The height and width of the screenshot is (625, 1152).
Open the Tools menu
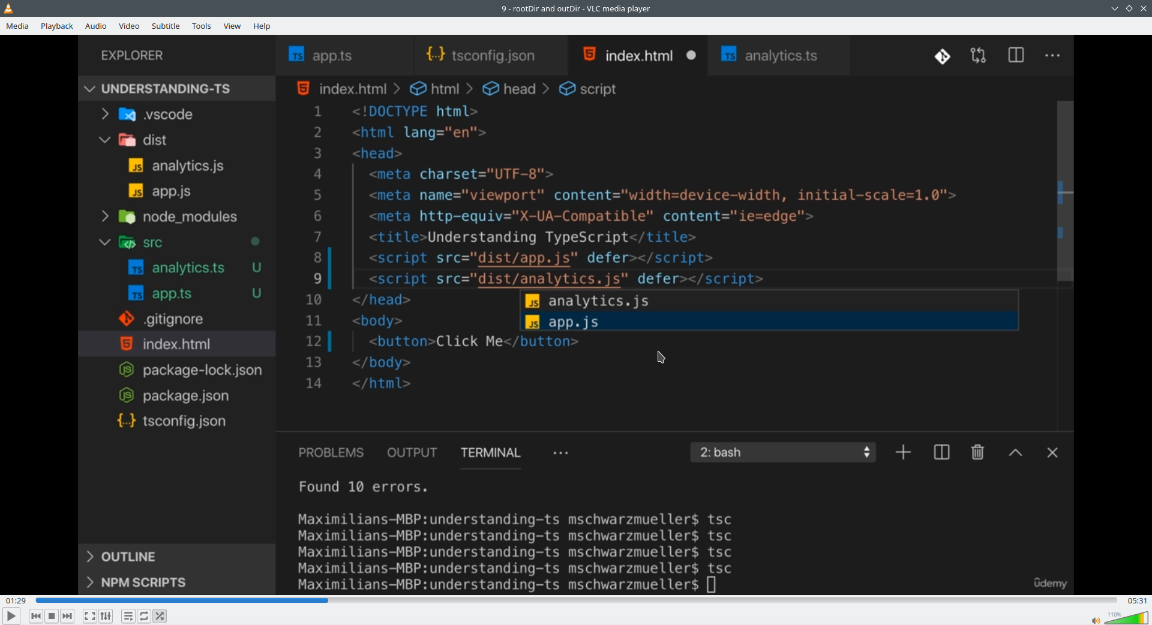click(202, 26)
